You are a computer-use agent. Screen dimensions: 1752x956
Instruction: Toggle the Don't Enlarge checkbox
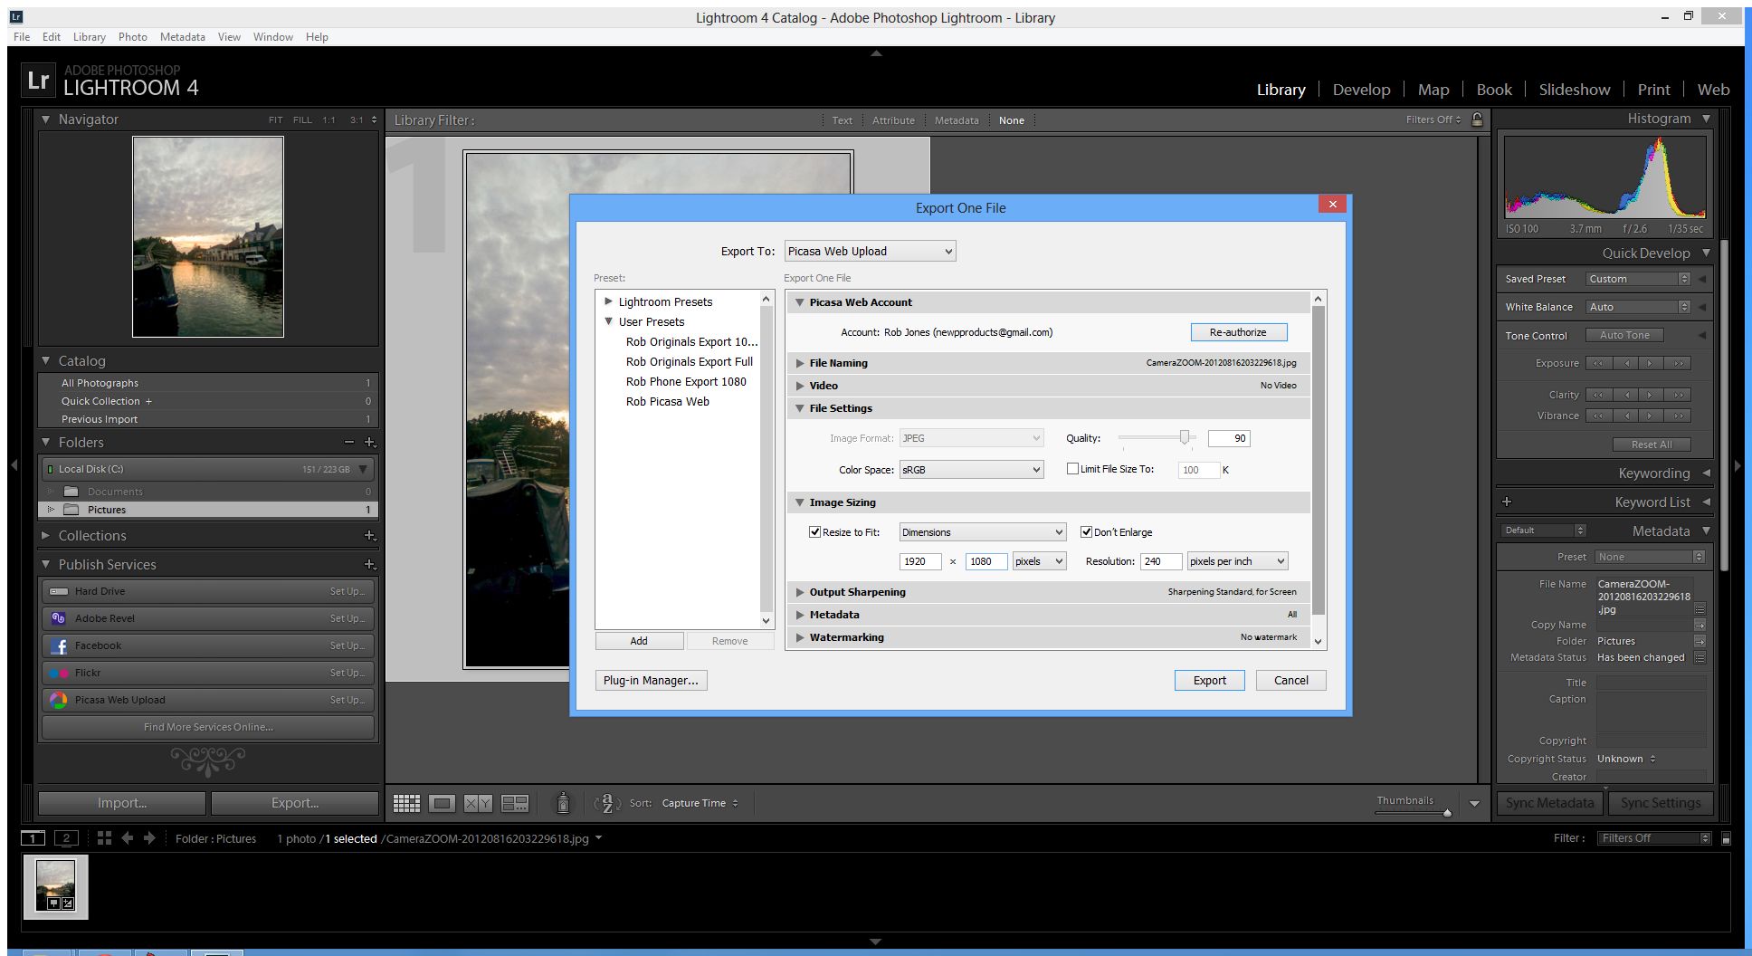click(1086, 532)
